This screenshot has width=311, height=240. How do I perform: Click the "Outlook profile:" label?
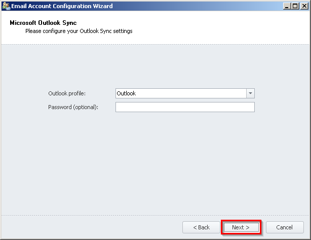coord(67,93)
